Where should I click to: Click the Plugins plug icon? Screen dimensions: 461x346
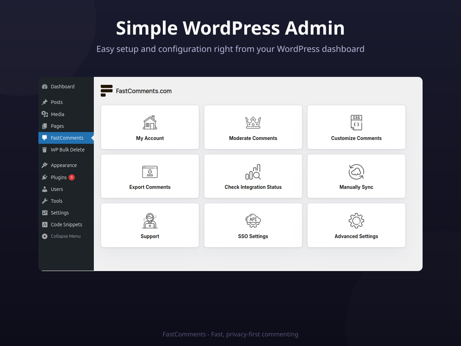tap(45, 177)
